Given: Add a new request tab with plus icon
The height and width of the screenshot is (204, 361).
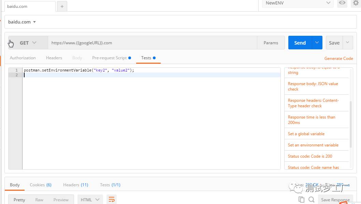Looking at the screenshot, I should 62,6.
